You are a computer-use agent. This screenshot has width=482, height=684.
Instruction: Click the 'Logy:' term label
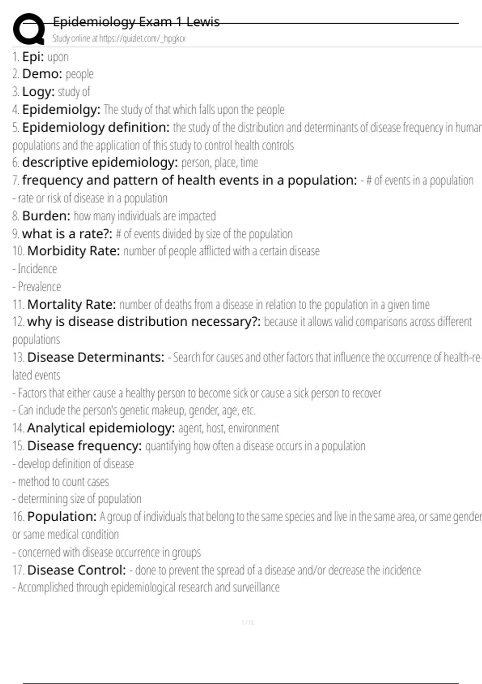(x=38, y=92)
